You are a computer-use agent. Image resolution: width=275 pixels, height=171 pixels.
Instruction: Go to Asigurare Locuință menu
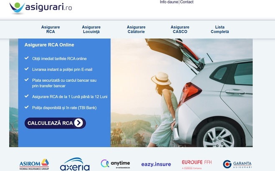click(x=91, y=30)
